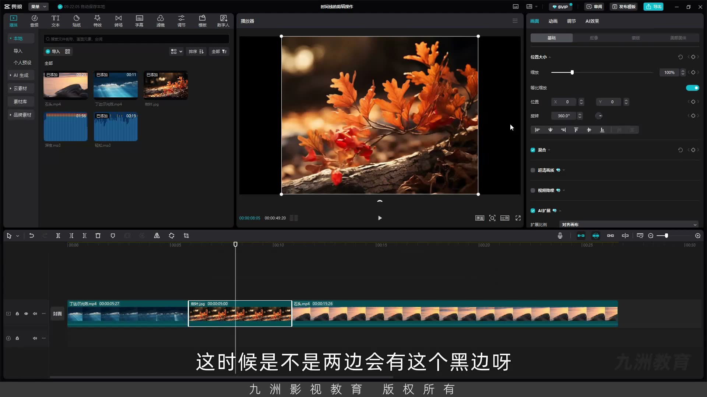Open the Filters (滤镜) panel
Viewport: 707px width, 397px height.
pyautogui.click(x=160, y=21)
